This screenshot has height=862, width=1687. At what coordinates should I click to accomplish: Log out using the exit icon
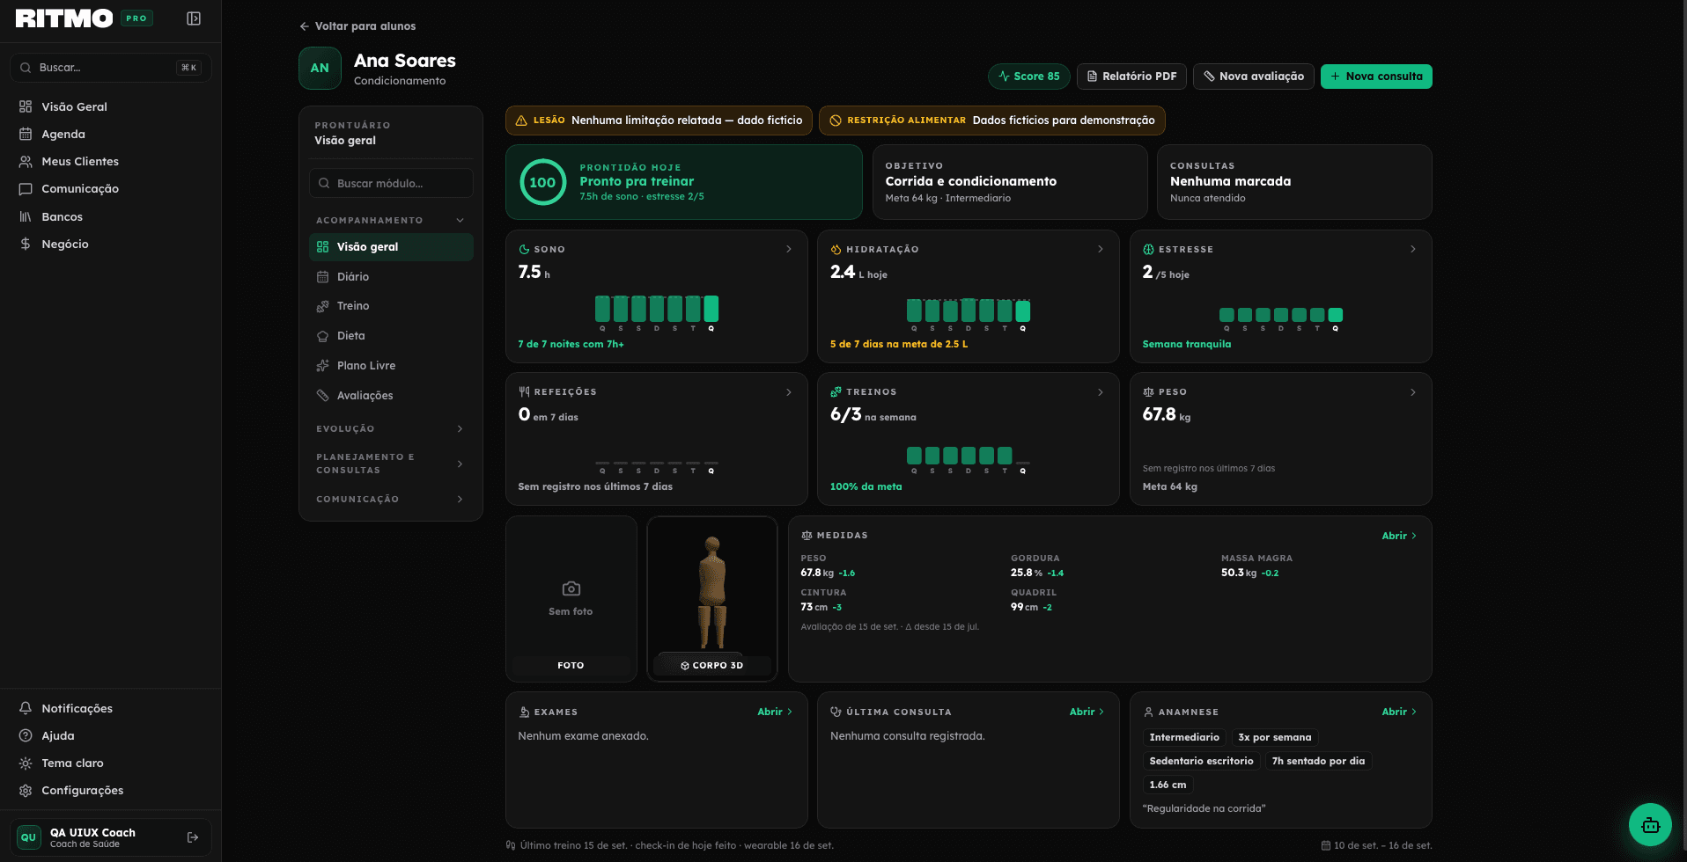pos(193,837)
